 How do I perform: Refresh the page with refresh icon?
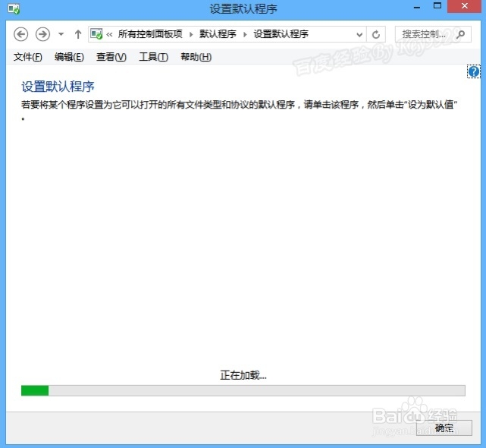point(376,34)
